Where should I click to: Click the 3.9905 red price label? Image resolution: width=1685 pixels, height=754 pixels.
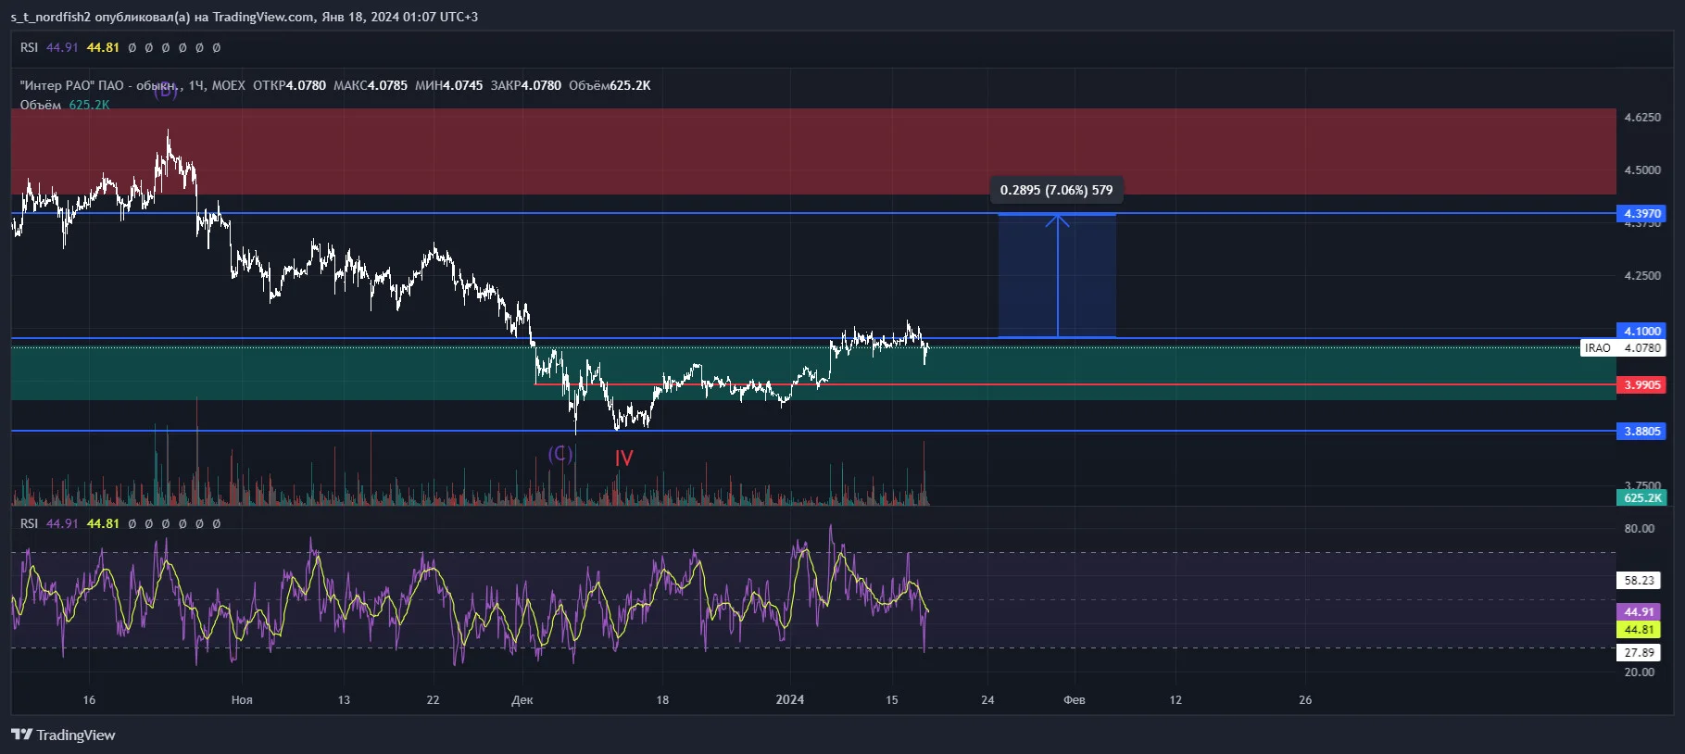coord(1641,384)
